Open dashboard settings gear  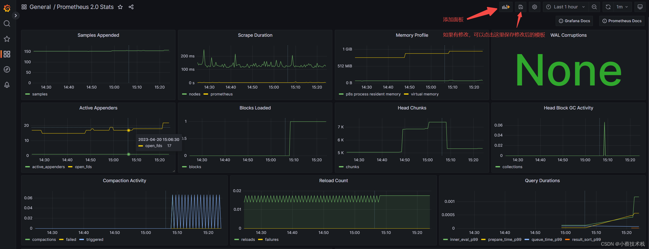click(x=535, y=7)
